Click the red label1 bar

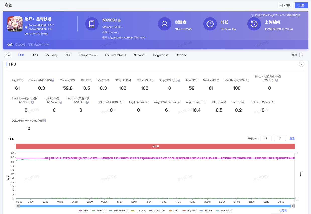coord(155,146)
